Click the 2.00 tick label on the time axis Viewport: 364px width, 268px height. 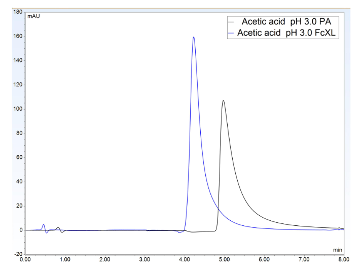(105, 259)
